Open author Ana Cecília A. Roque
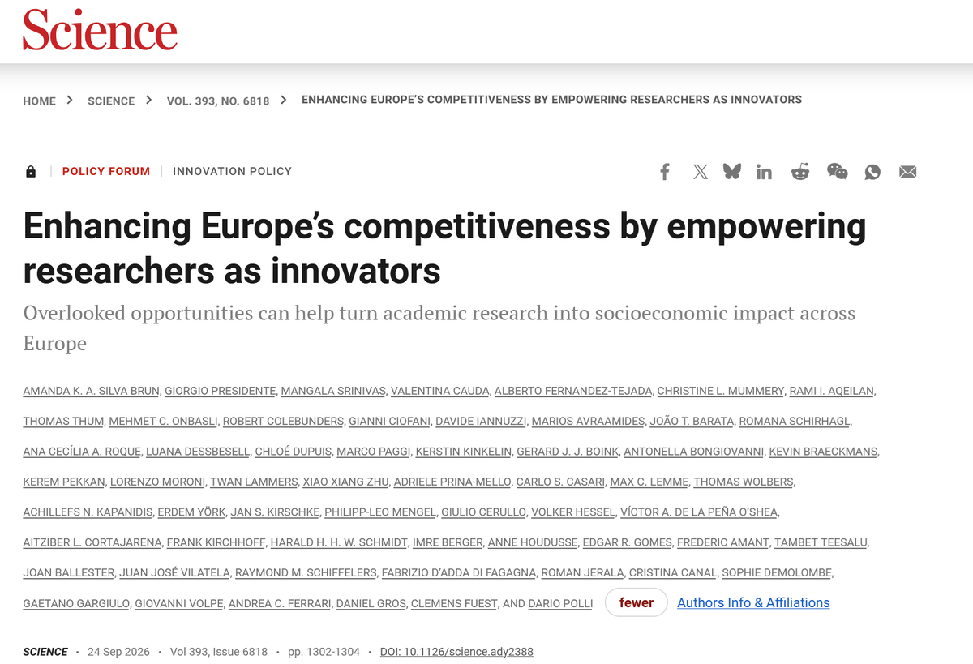Viewport: 973px width, 664px height. (x=83, y=451)
